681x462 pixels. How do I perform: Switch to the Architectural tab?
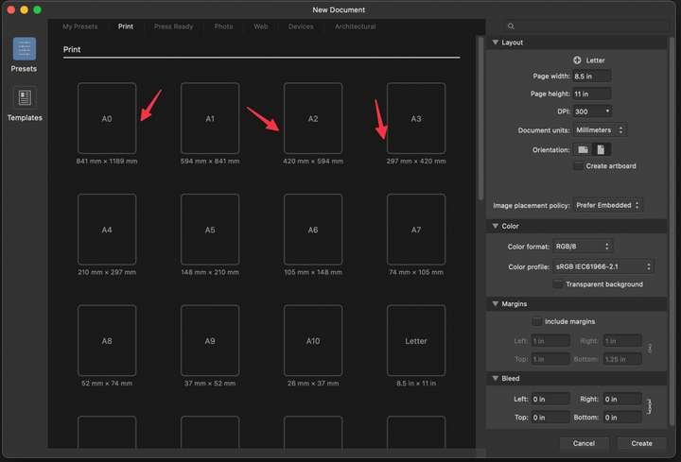[356, 26]
